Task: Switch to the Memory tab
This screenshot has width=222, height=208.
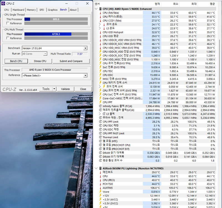Action: tap(31, 10)
